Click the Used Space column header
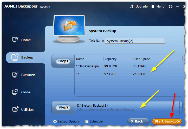This screenshot has height=129, width=188. (x=142, y=59)
